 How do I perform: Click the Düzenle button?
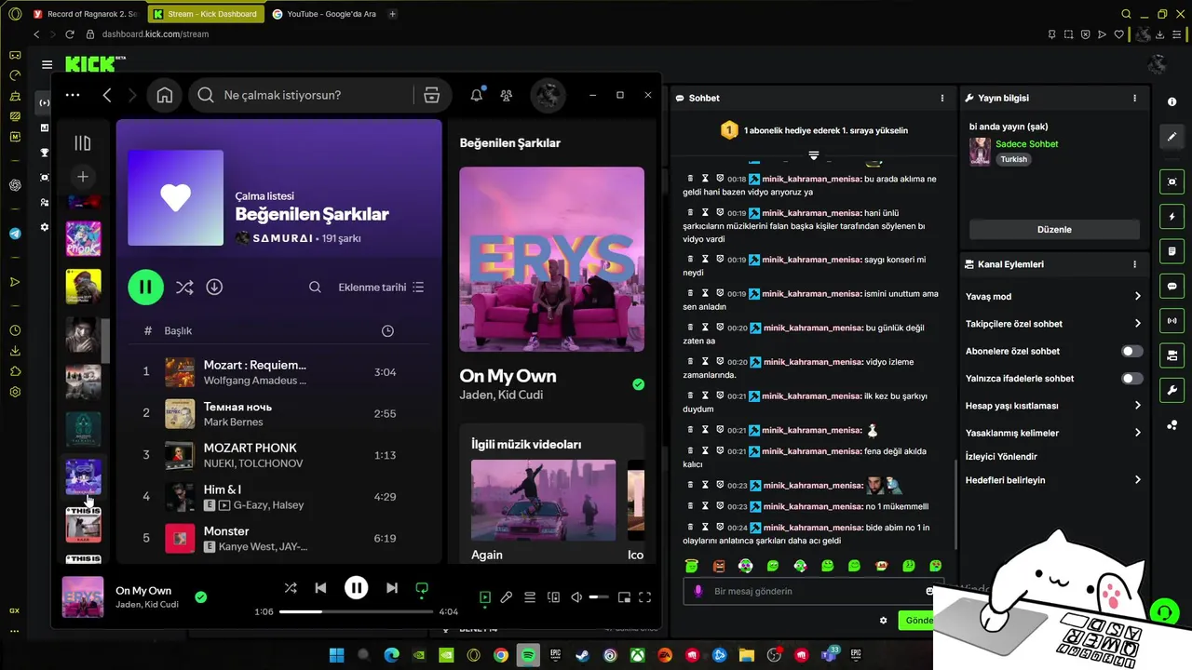pos(1054,230)
